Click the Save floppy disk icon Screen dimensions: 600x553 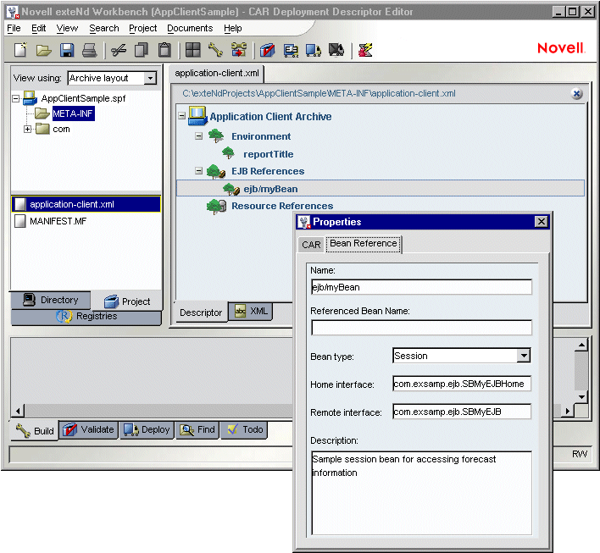tap(67, 50)
